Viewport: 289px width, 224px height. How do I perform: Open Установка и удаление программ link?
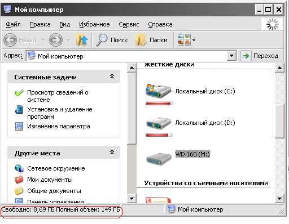pos(60,113)
